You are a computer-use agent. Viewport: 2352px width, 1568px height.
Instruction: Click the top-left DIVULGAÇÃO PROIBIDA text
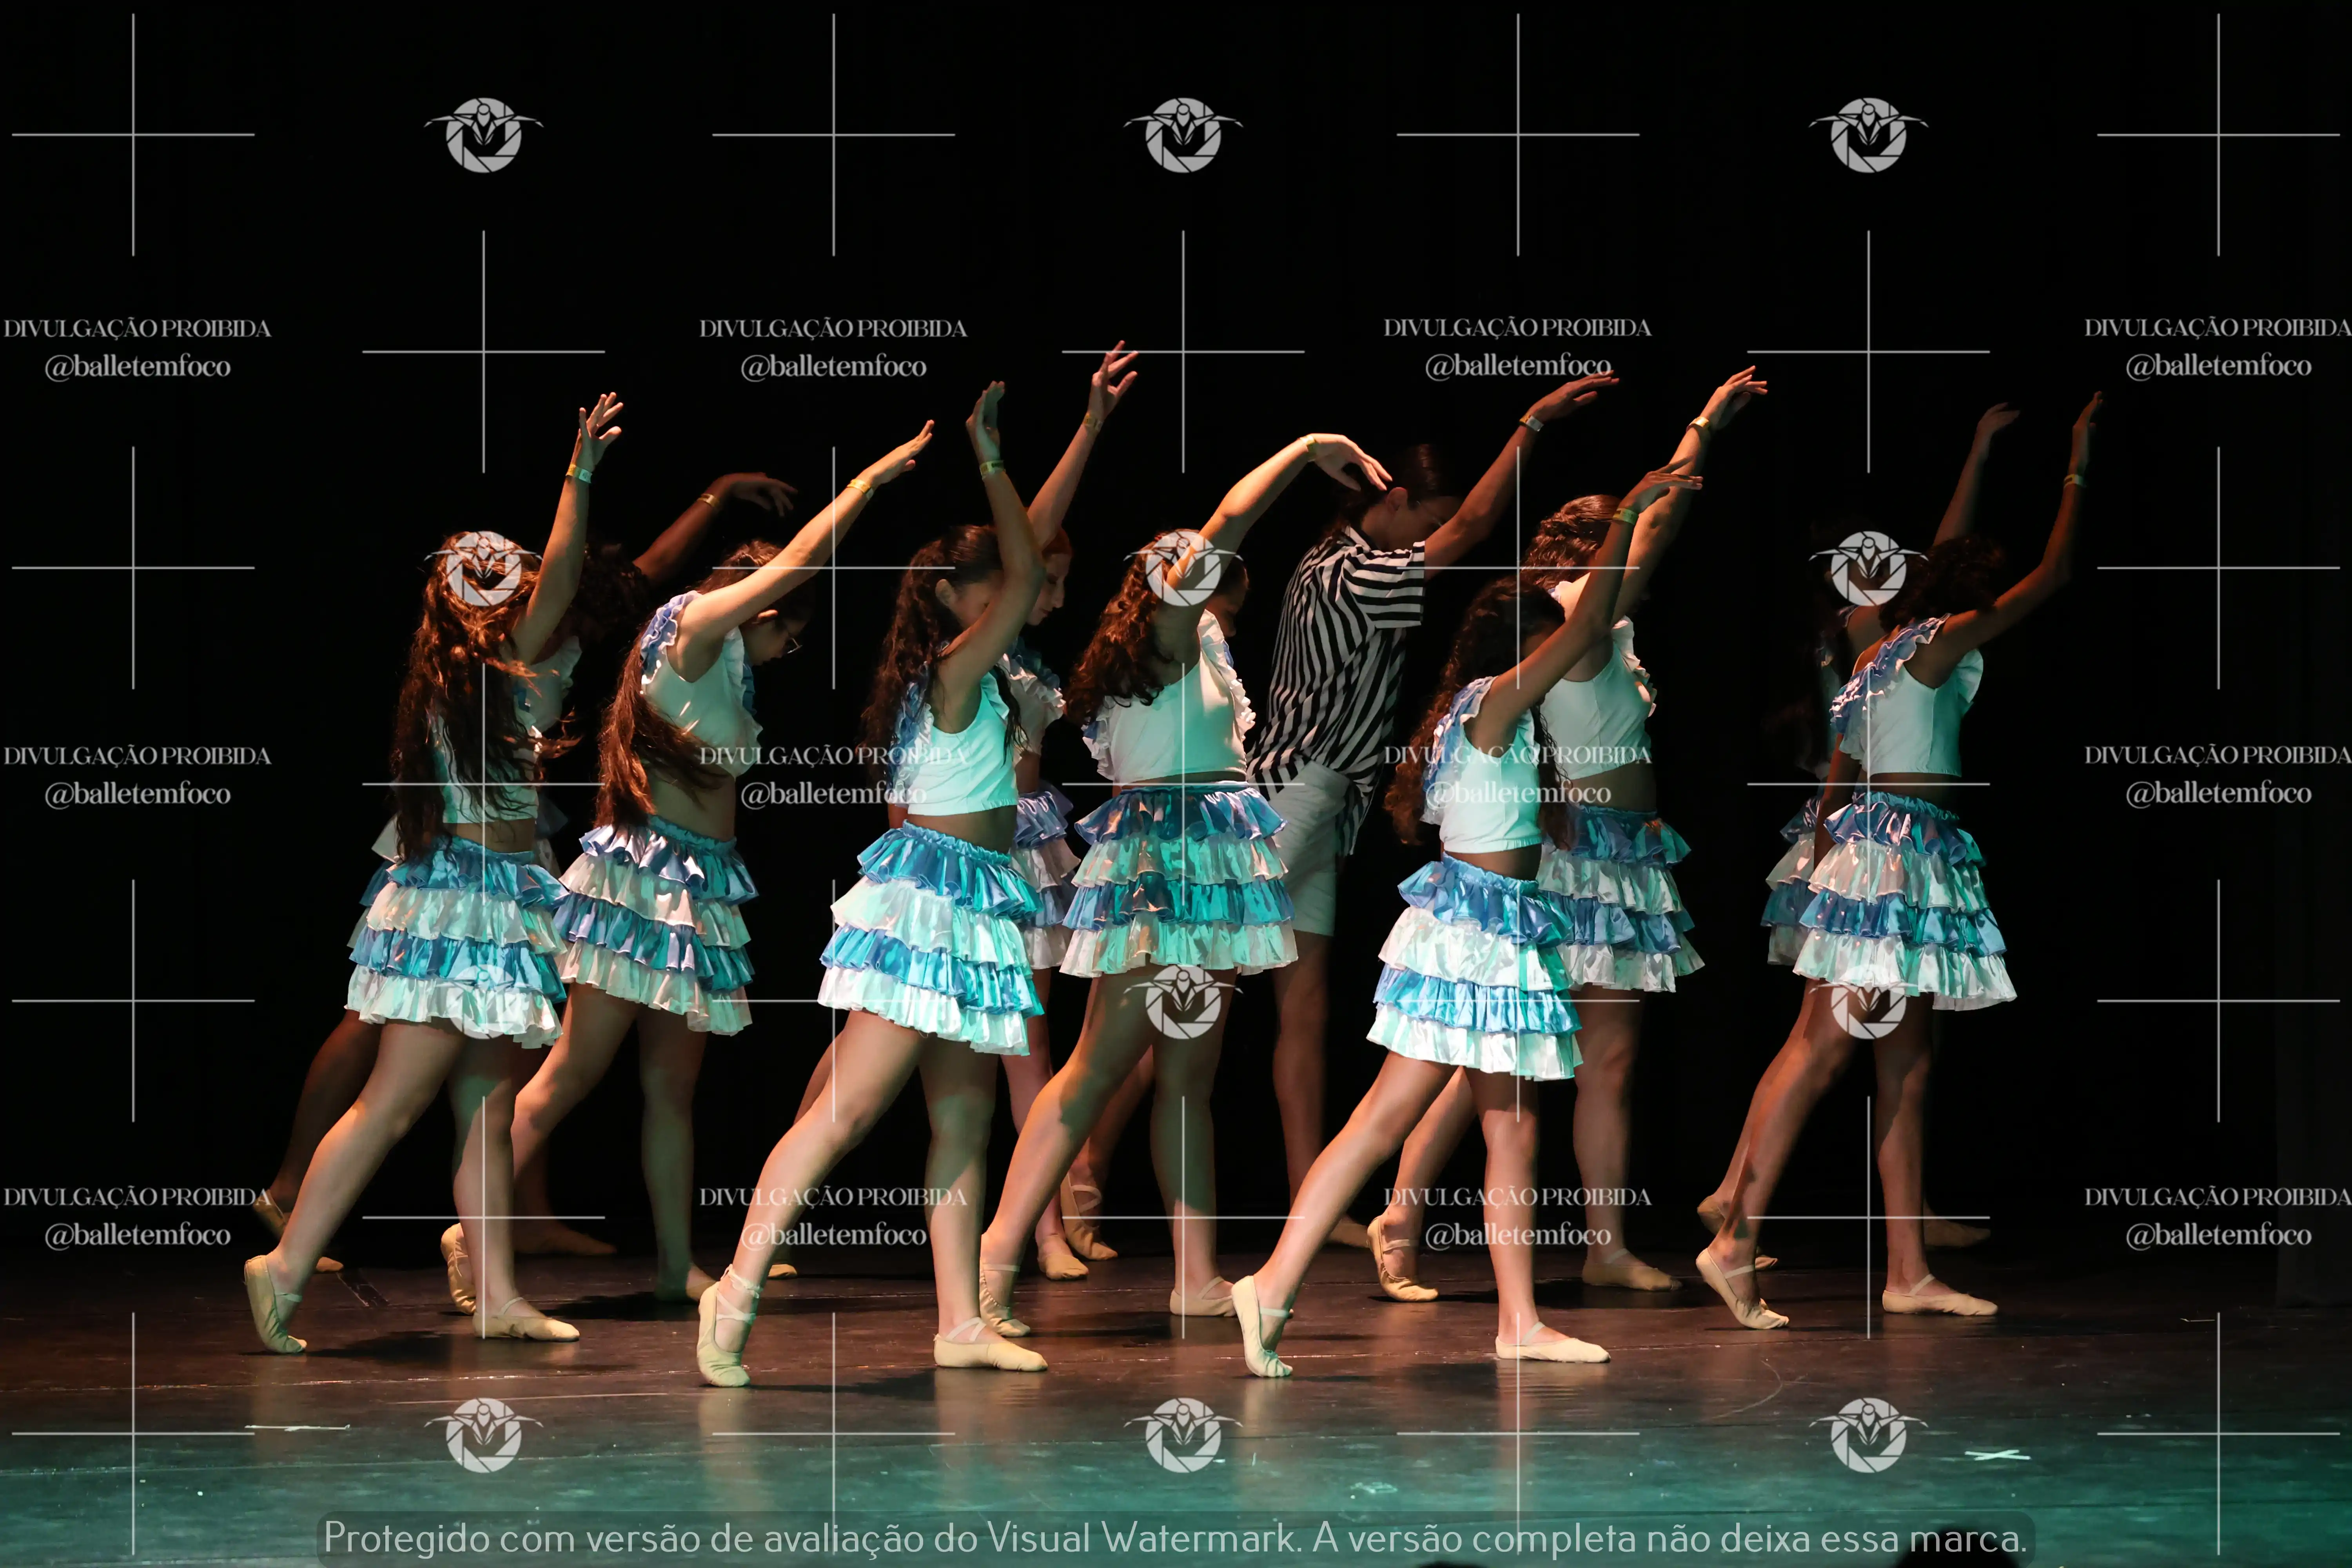137,329
